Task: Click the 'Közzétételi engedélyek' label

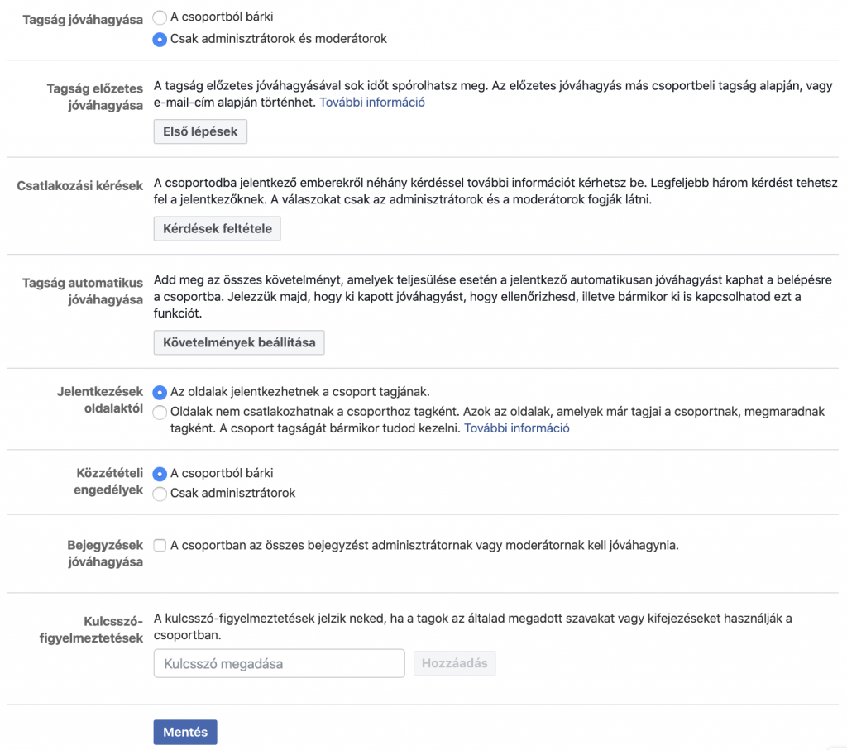Action: pyautogui.click(x=108, y=481)
